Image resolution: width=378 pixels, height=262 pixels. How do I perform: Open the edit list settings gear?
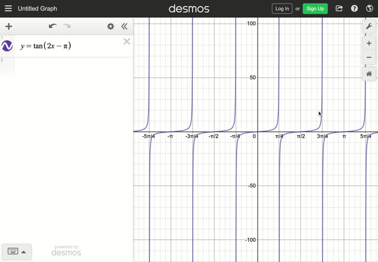(110, 26)
